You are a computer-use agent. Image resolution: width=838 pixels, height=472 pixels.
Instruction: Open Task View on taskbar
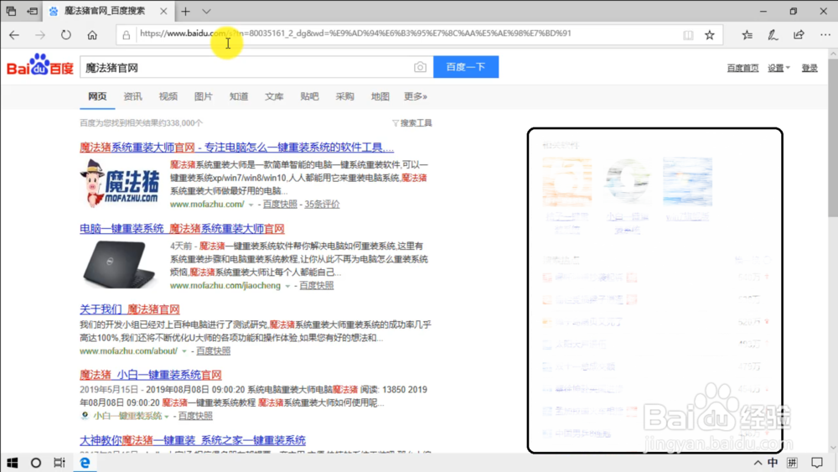pyautogui.click(x=59, y=463)
